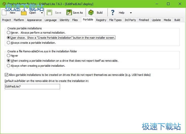The image size is (186, 134).
Task: Click the default subfolder field containing EditPadLite7
Action: (32, 86)
